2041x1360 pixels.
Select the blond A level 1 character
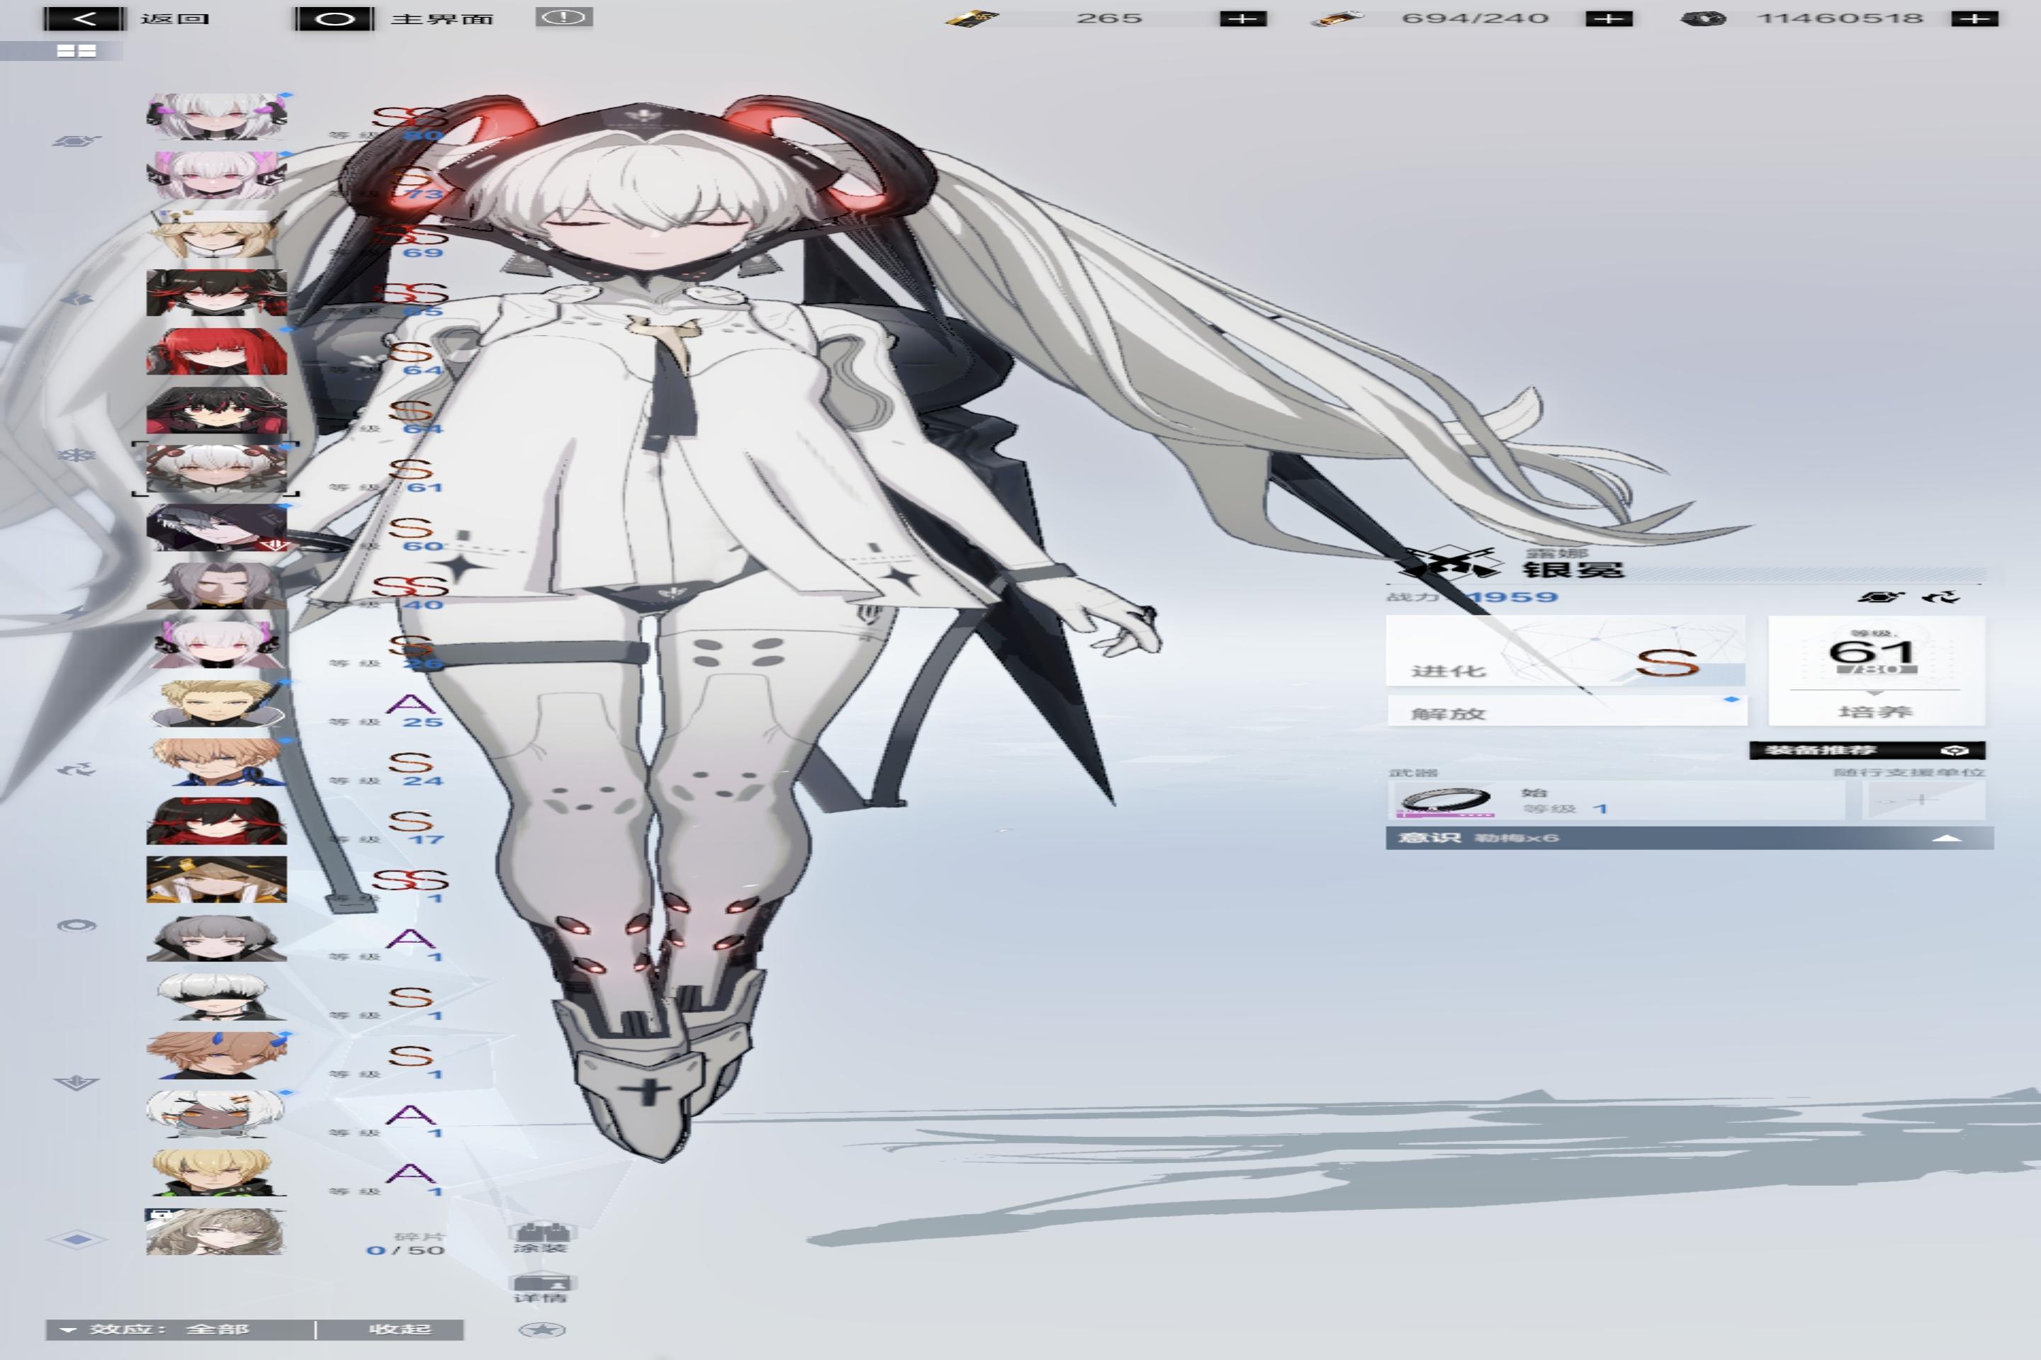(216, 1173)
